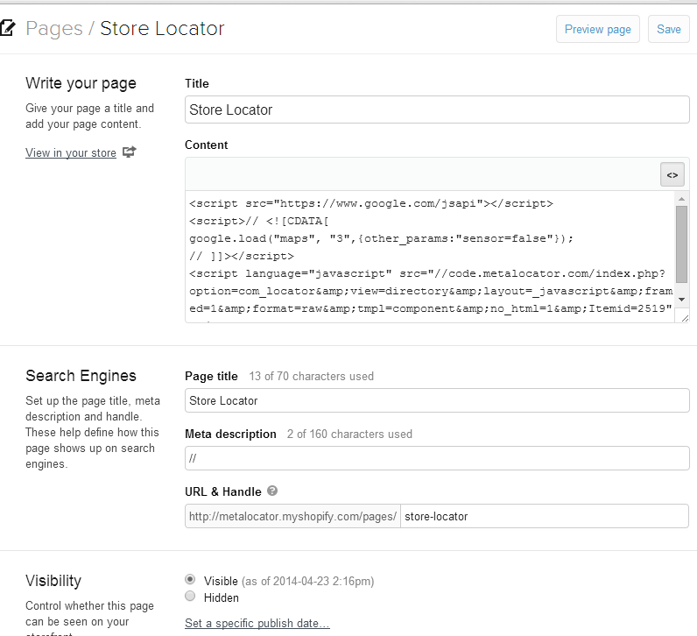
Task: Click the Content label
Action: pos(207,145)
